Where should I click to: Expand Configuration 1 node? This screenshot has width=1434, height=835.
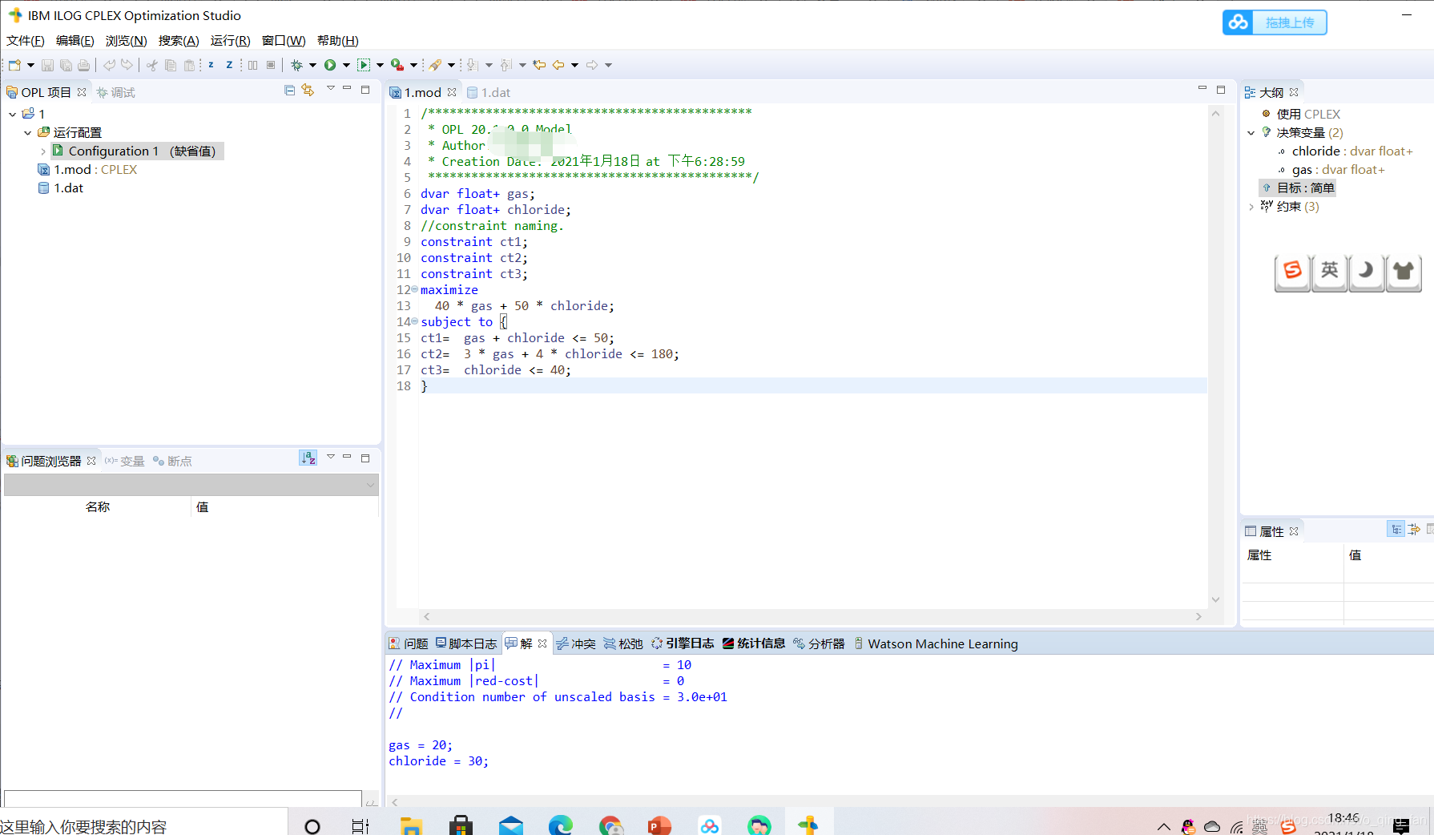click(x=42, y=151)
